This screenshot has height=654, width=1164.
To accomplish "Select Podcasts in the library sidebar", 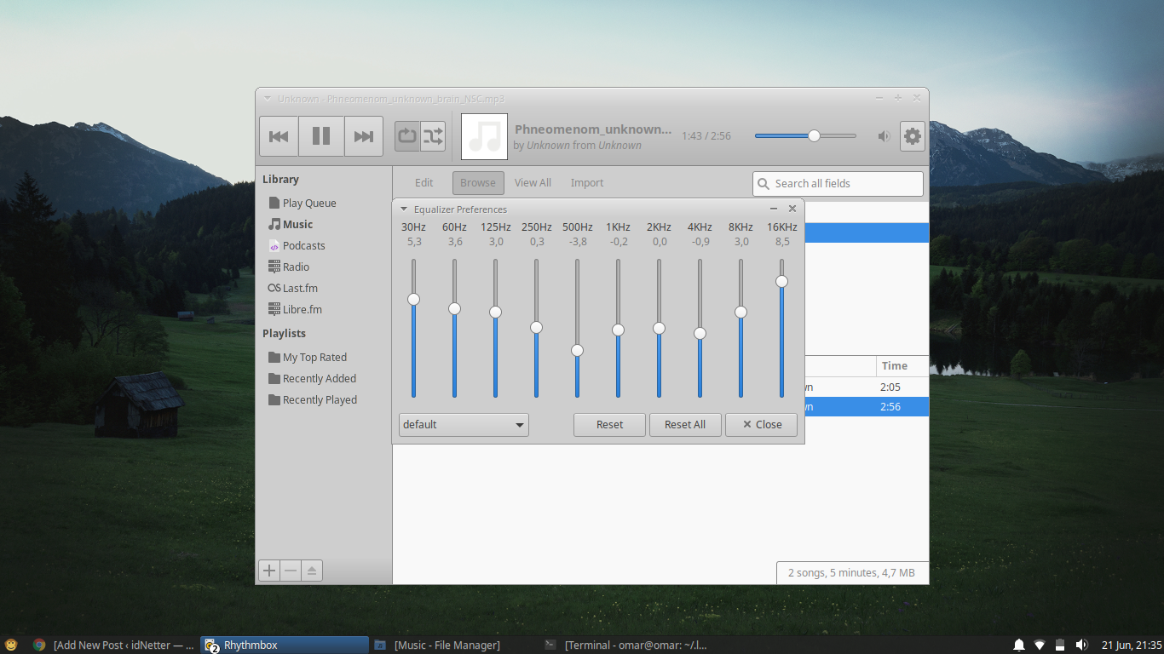I will tap(303, 245).
